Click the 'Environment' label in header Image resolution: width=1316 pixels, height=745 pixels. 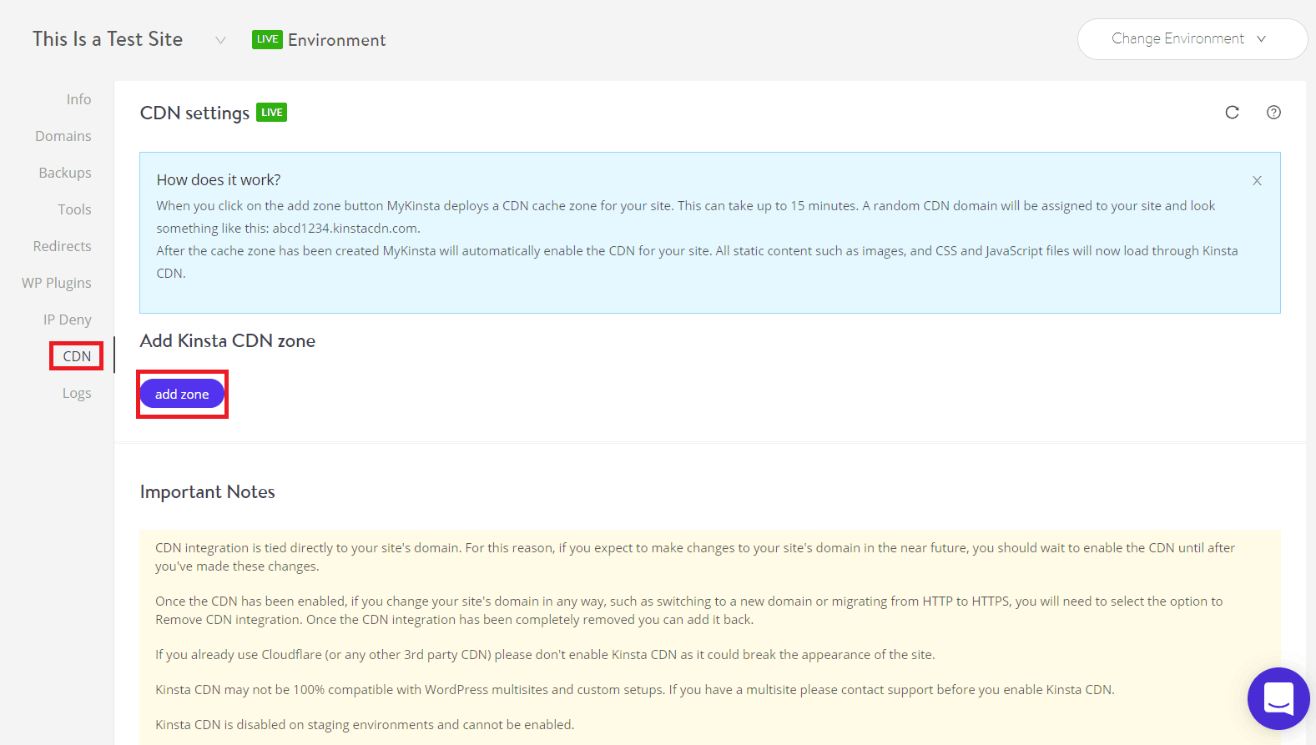point(337,40)
